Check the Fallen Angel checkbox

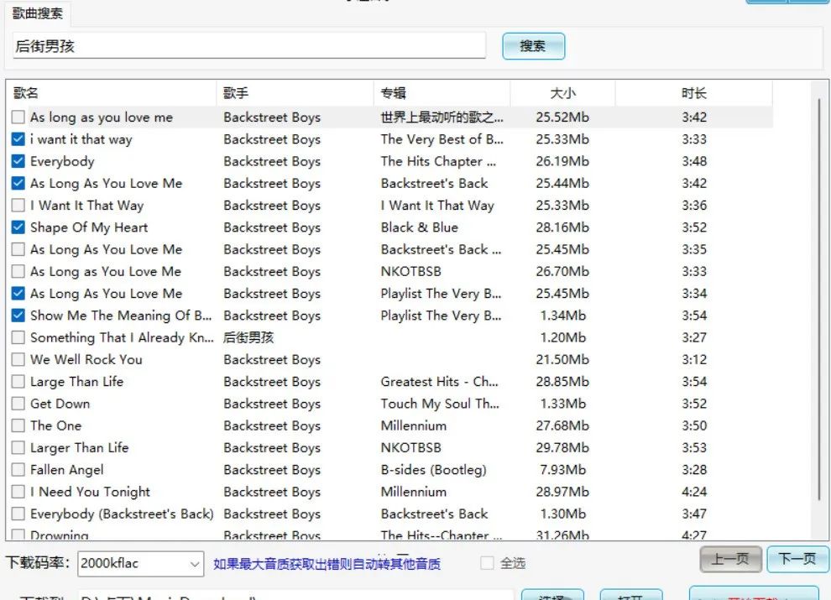[18, 470]
